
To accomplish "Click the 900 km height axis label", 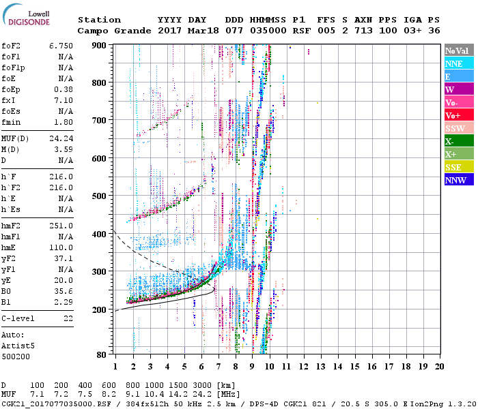I will point(99,45).
